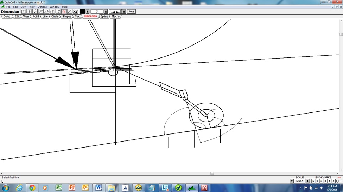This screenshot has width=343, height=192.
Task: Switch to the Spline tab
Action: click(104, 16)
